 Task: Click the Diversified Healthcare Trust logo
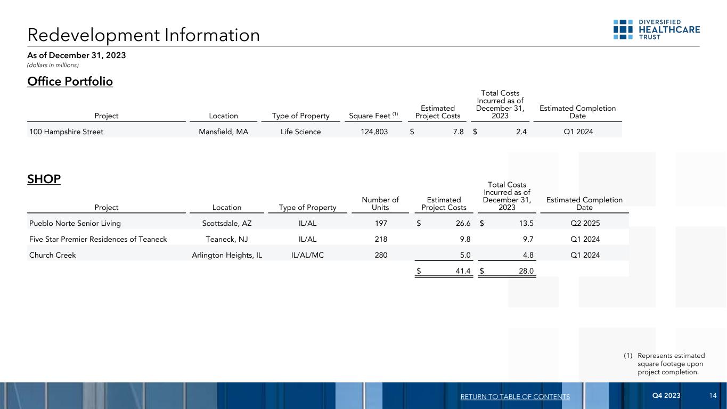[x=656, y=29]
